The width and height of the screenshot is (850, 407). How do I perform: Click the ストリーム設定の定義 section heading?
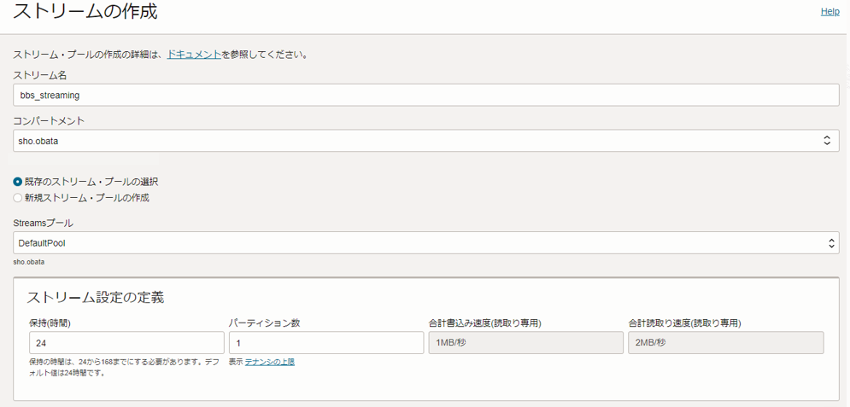[96, 297]
